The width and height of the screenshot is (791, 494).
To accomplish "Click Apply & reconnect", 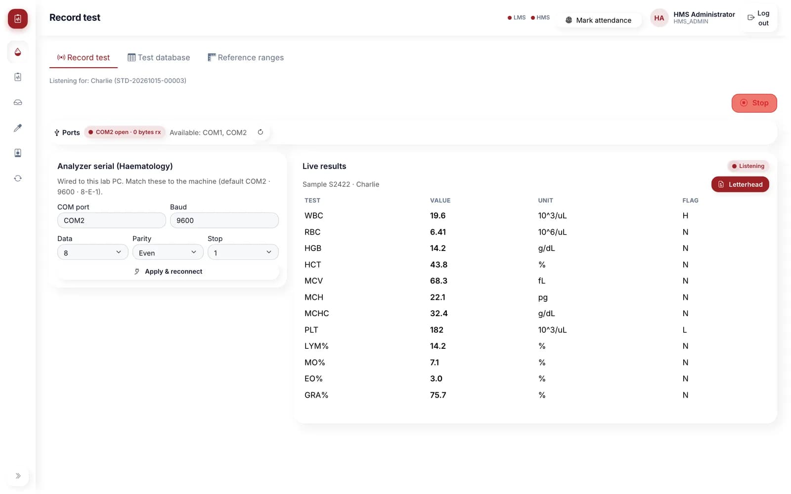I will (168, 272).
